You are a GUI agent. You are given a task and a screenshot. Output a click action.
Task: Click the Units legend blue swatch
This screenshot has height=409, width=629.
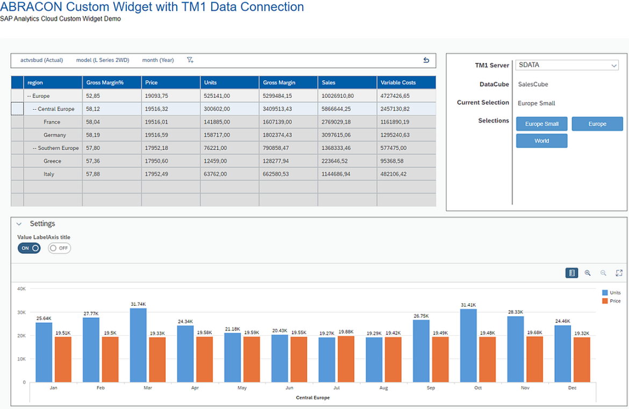605,293
